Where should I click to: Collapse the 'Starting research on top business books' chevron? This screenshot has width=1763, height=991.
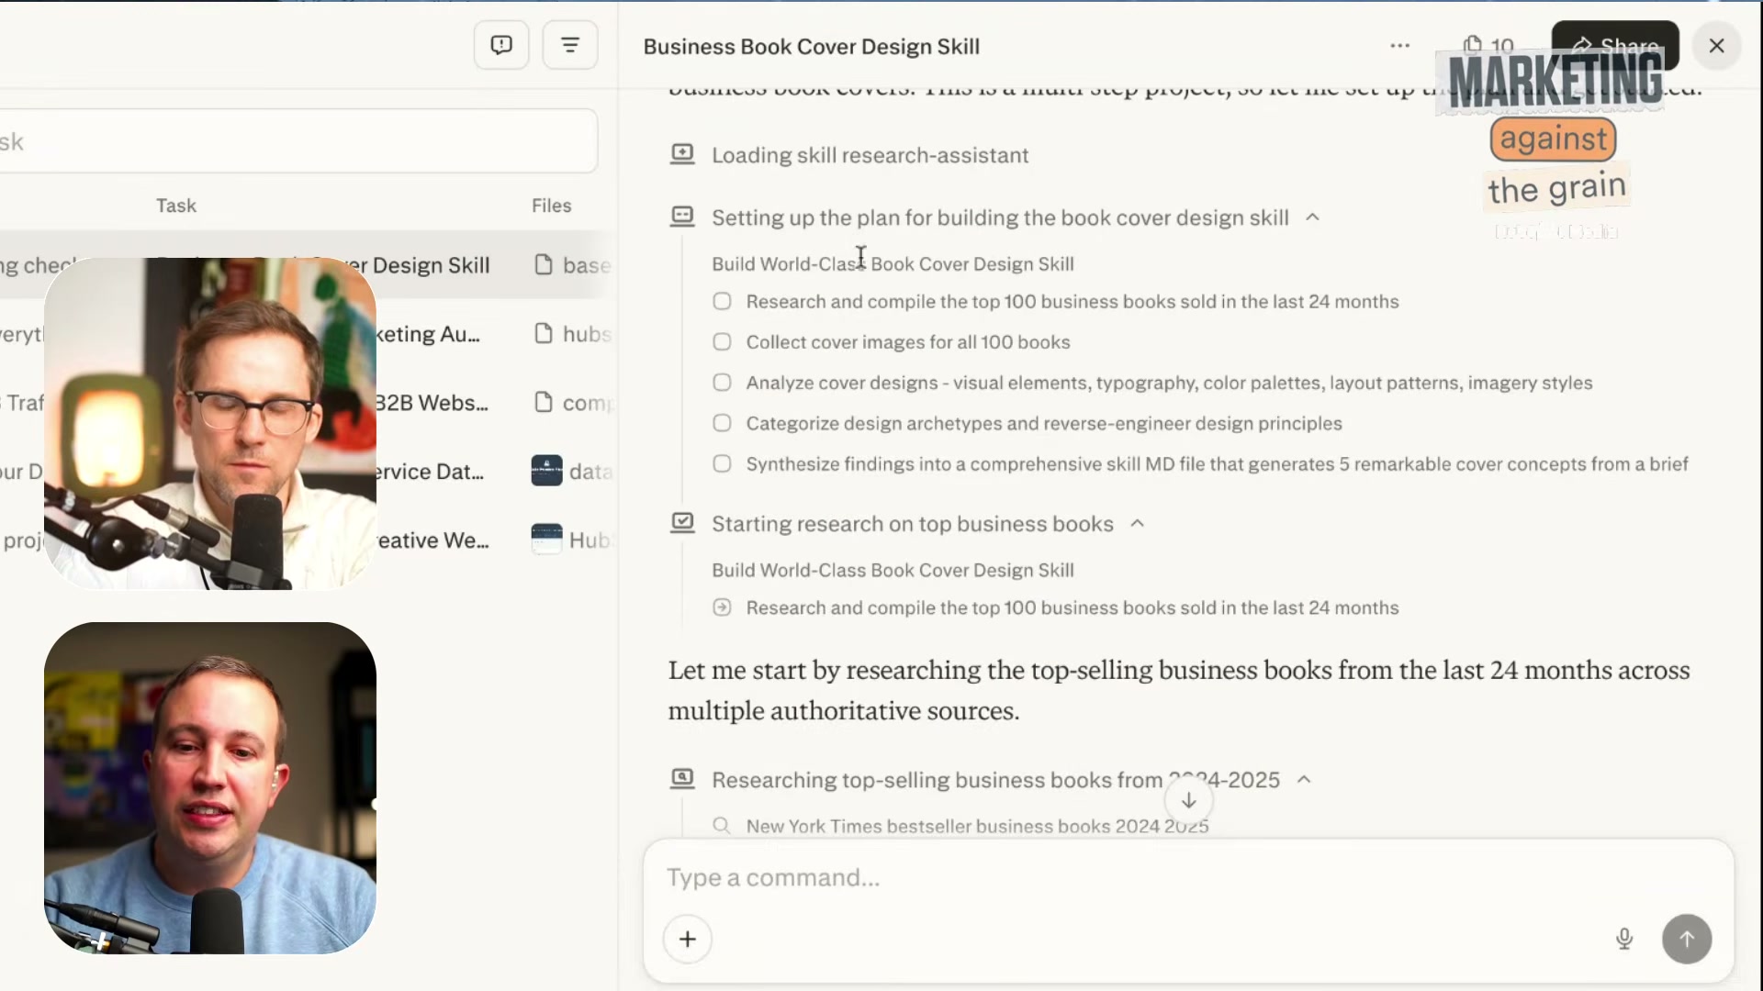click(x=1137, y=523)
